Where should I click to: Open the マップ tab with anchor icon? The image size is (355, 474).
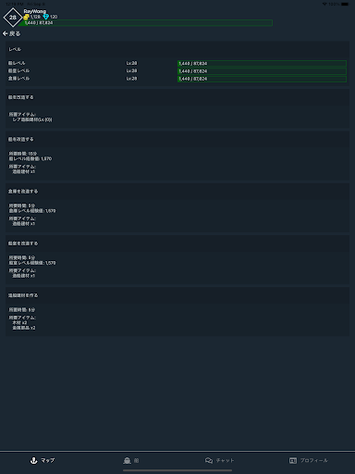click(43, 460)
